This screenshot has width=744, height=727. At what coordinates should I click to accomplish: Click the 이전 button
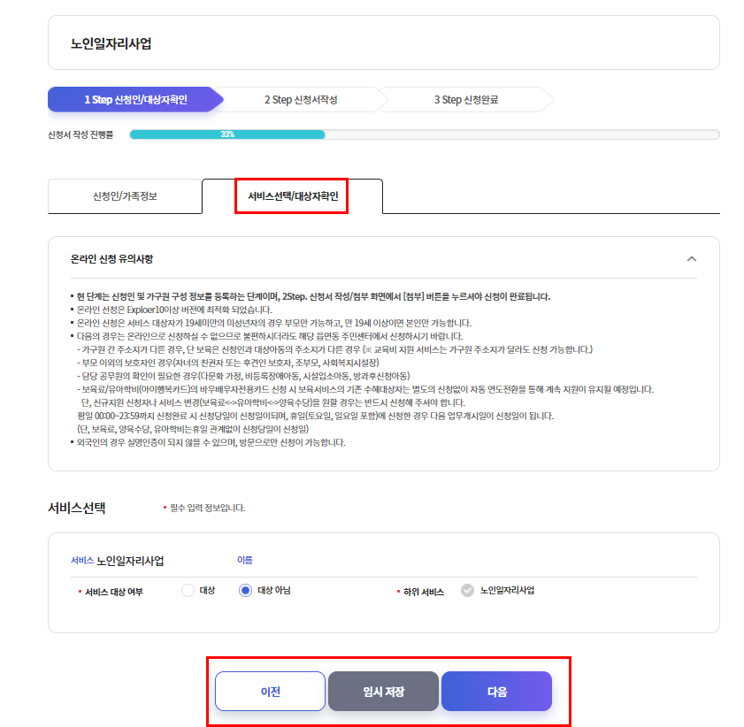click(271, 691)
